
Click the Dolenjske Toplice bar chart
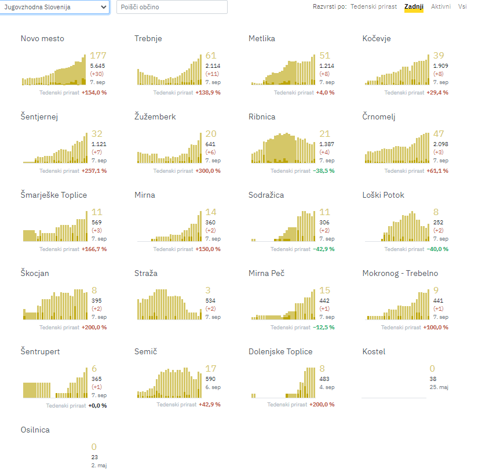click(x=283, y=383)
